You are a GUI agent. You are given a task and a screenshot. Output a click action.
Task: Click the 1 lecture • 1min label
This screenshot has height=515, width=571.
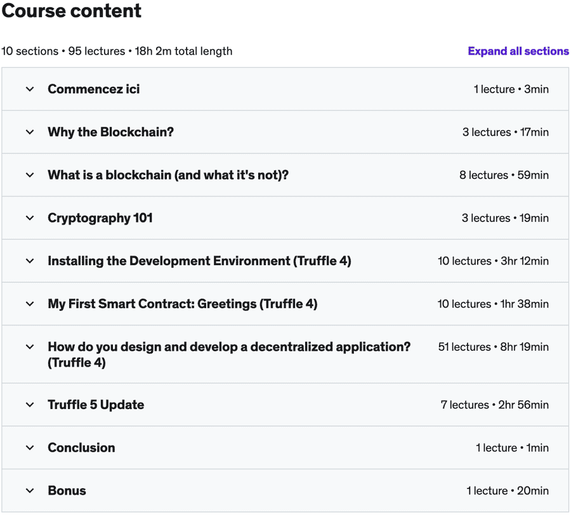click(512, 448)
